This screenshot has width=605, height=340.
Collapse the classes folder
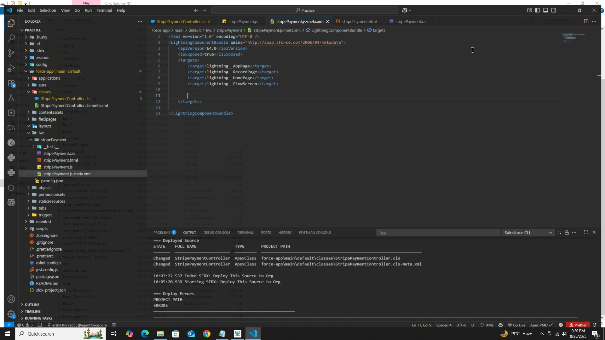pos(44,92)
